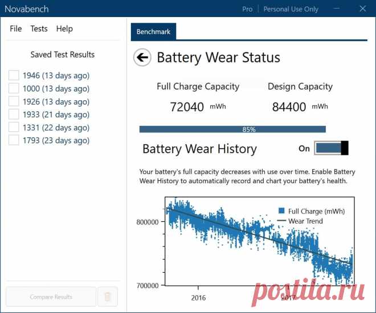This screenshot has height=313, width=376.
Task: Click the trash delete icon
Action: [108, 296]
